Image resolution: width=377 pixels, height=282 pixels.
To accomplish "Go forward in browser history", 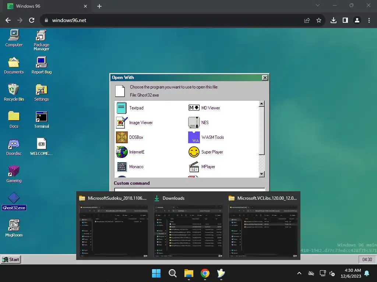I will click(20, 21).
